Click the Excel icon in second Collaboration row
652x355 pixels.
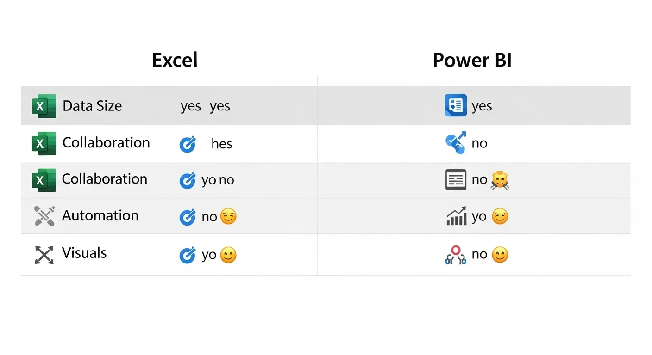(44, 180)
